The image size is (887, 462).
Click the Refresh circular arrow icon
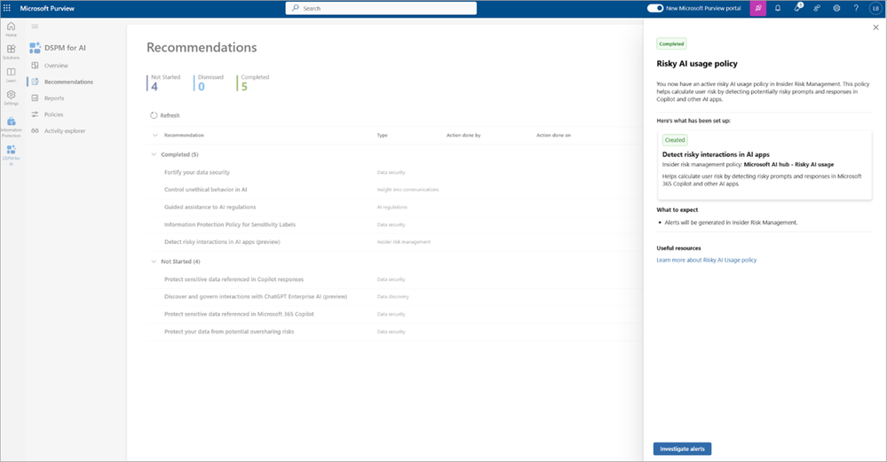(x=154, y=115)
